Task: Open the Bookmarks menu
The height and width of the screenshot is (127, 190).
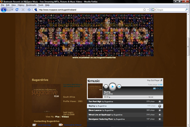Action: (31, 5)
